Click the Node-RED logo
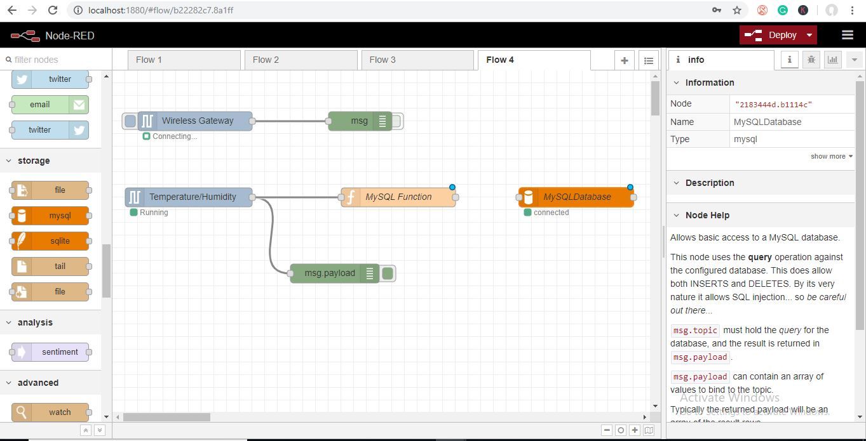Image resolution: width=866 pixels, height=441 pixels. 25,36
